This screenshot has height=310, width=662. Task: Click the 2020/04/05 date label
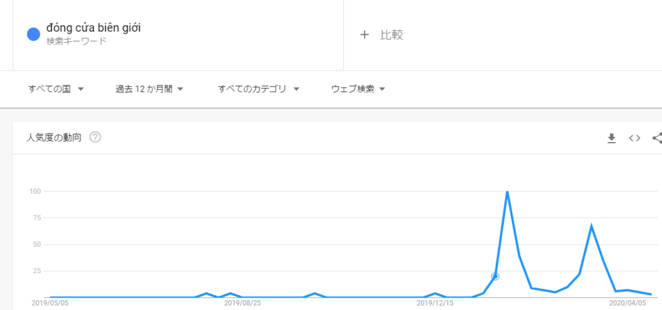(x=627, y=302)
